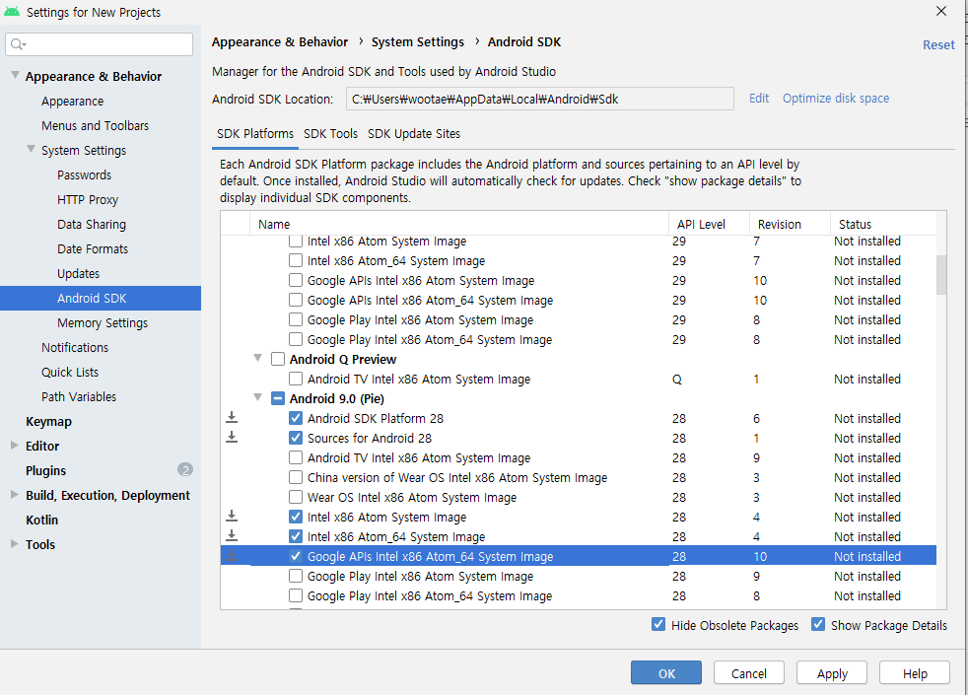Check China version of Wear OS image

coord(296,478)
